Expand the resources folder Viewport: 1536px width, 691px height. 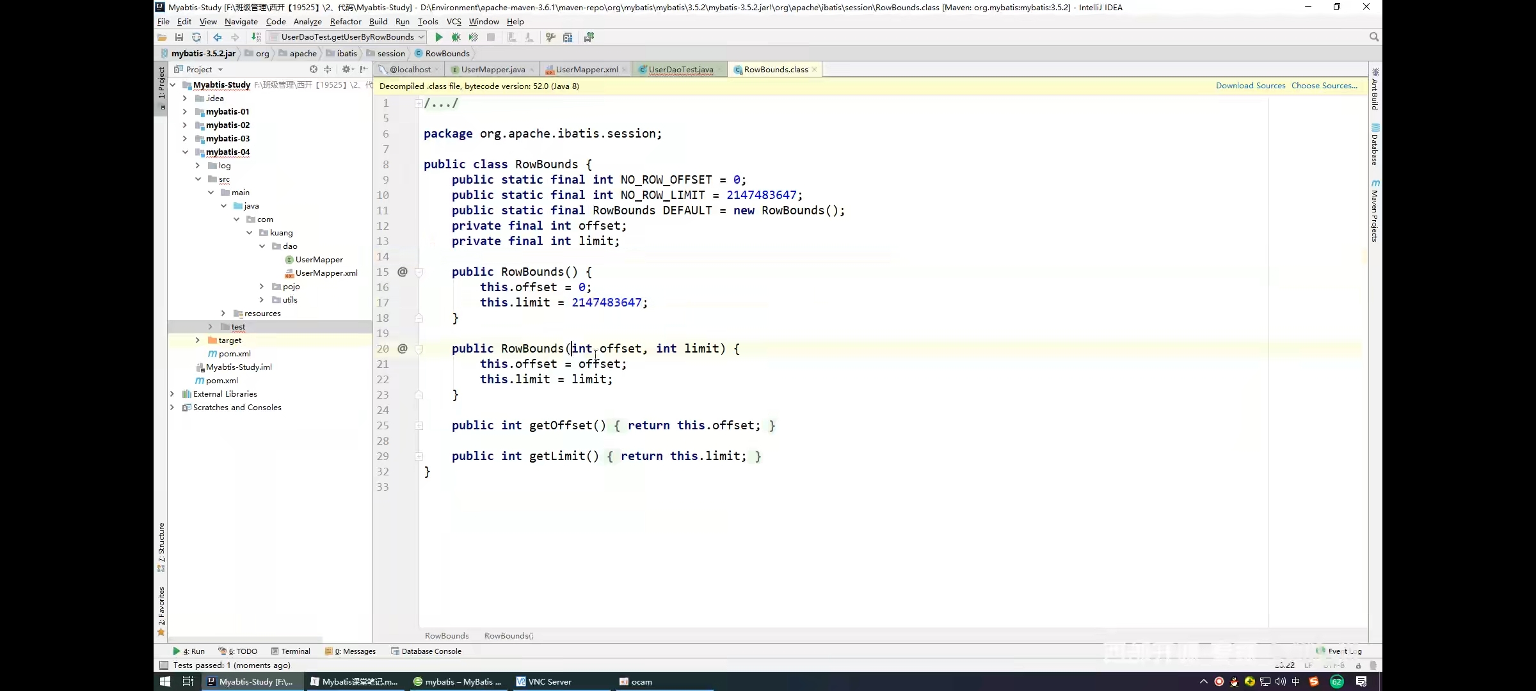click(223, 314)
